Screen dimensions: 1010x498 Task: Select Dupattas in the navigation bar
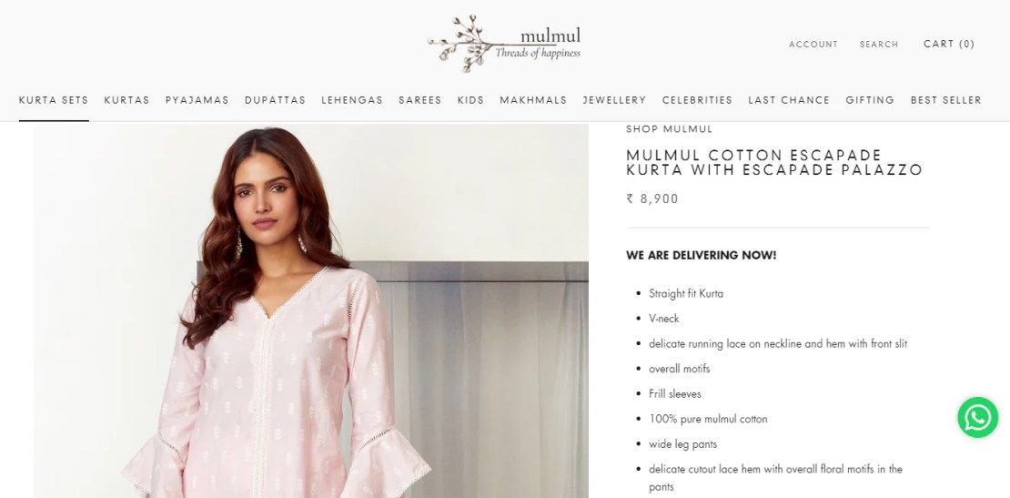click(275, 100)
